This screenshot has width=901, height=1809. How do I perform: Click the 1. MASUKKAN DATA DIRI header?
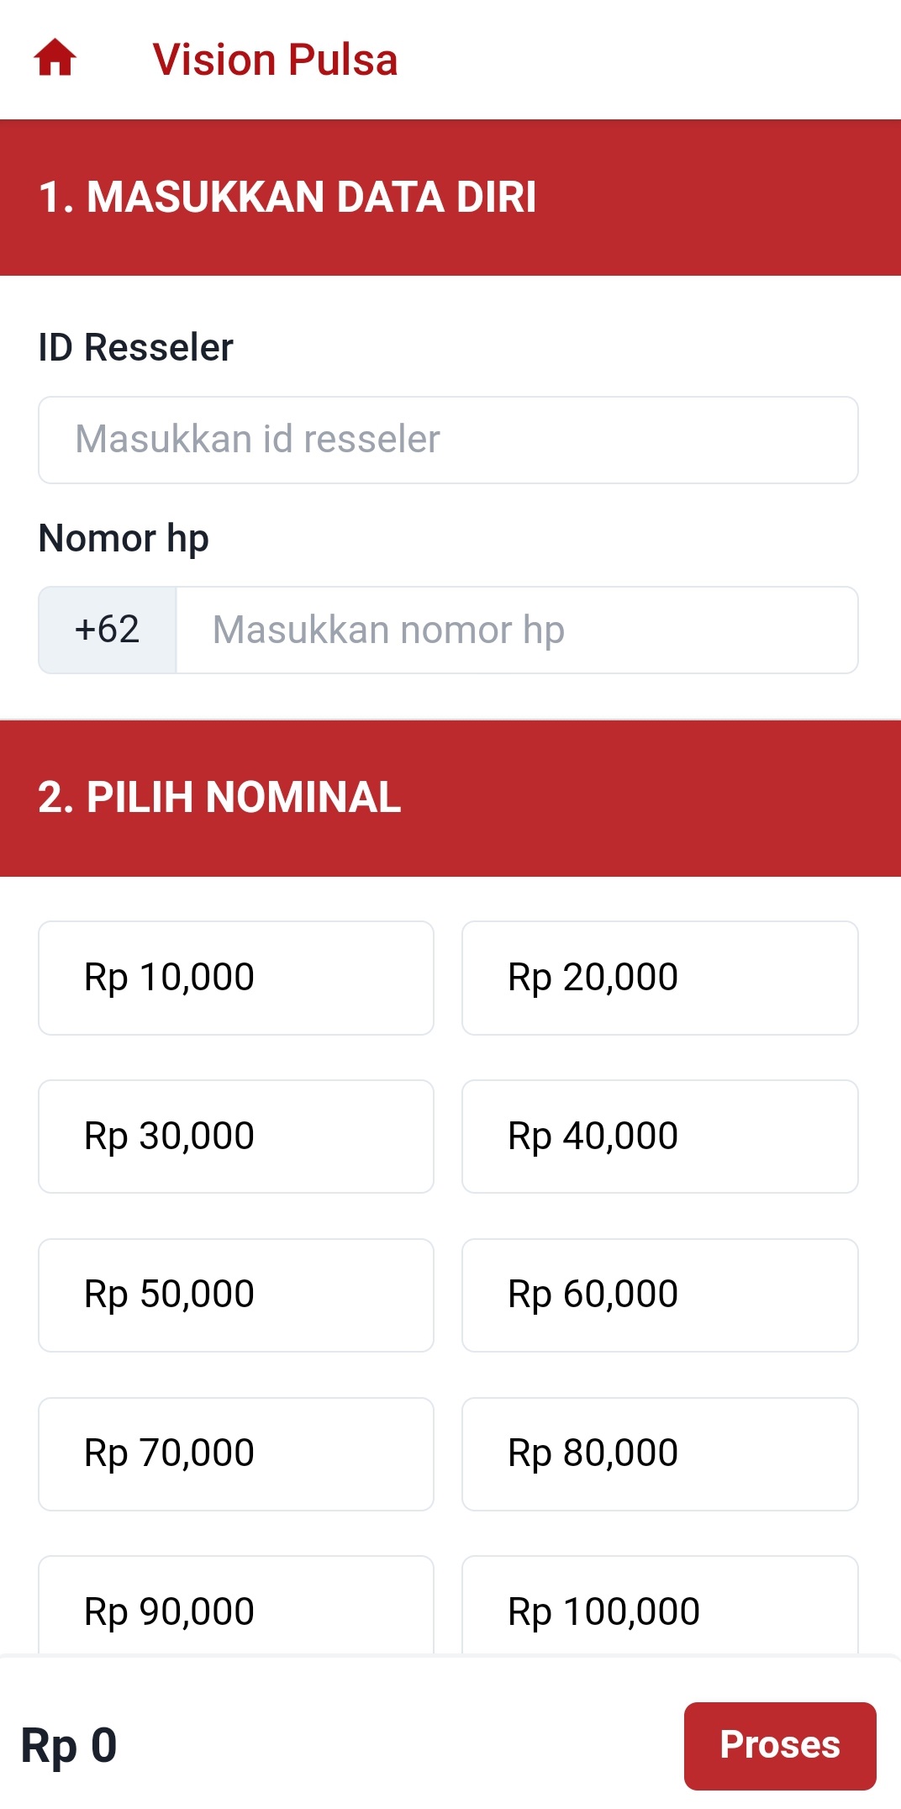[x=289, y=197]
